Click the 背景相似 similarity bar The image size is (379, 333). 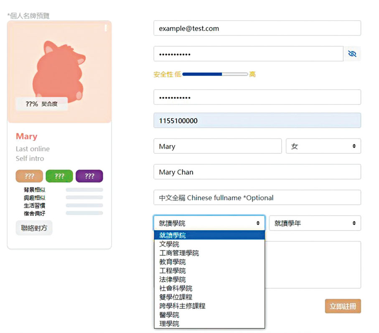(x=85, y=190)
